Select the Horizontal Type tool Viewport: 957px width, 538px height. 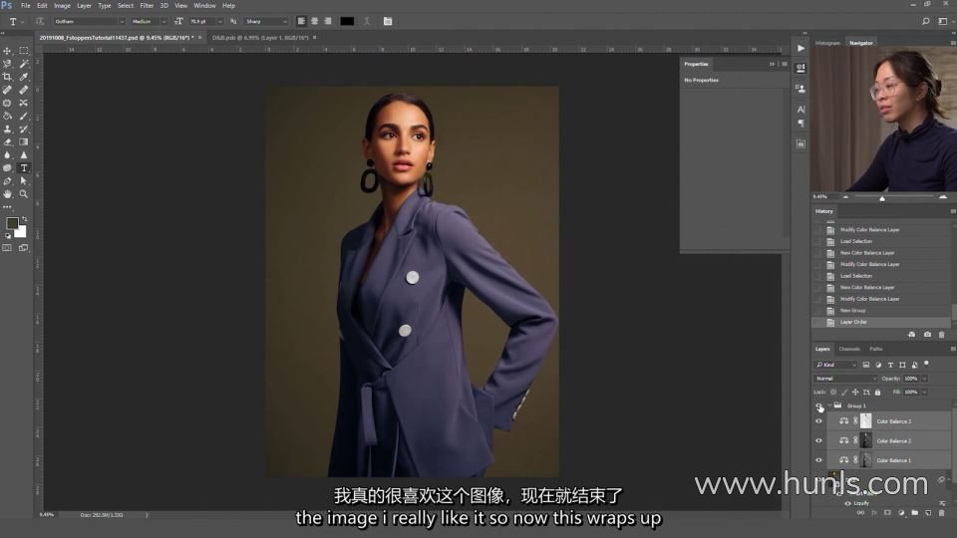point(23,167)
